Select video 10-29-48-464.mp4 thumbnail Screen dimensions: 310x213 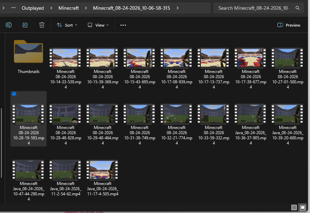click(x=102, y=114)
